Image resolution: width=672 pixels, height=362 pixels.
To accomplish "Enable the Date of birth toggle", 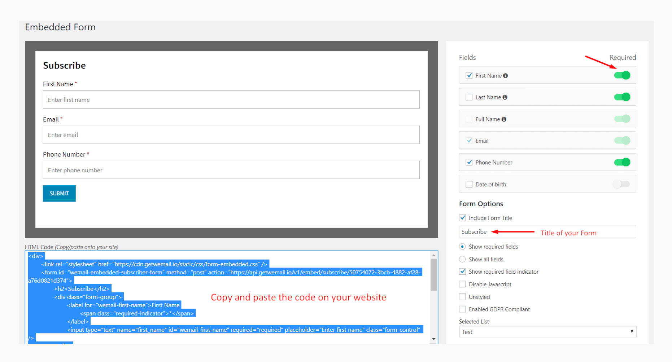I will pos(621,184).
